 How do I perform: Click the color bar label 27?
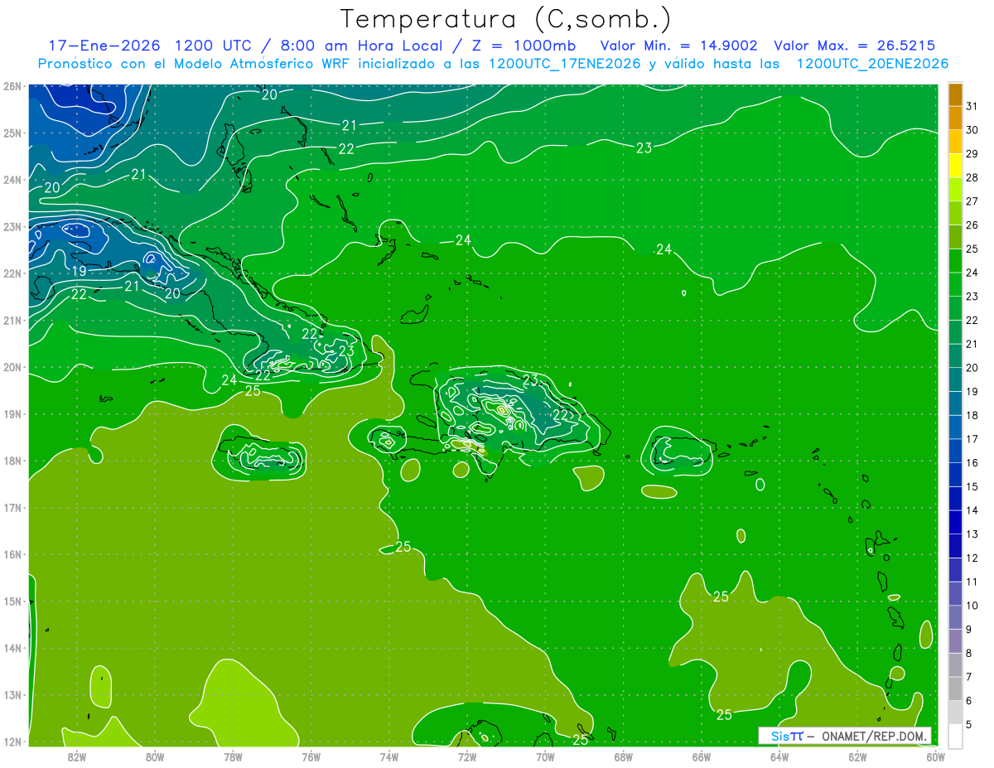[x=972, y=201]
